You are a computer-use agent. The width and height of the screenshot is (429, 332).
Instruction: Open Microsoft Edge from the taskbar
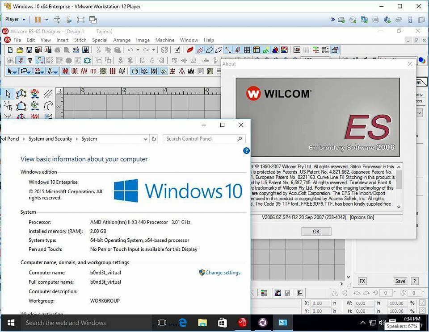point(182,323)
